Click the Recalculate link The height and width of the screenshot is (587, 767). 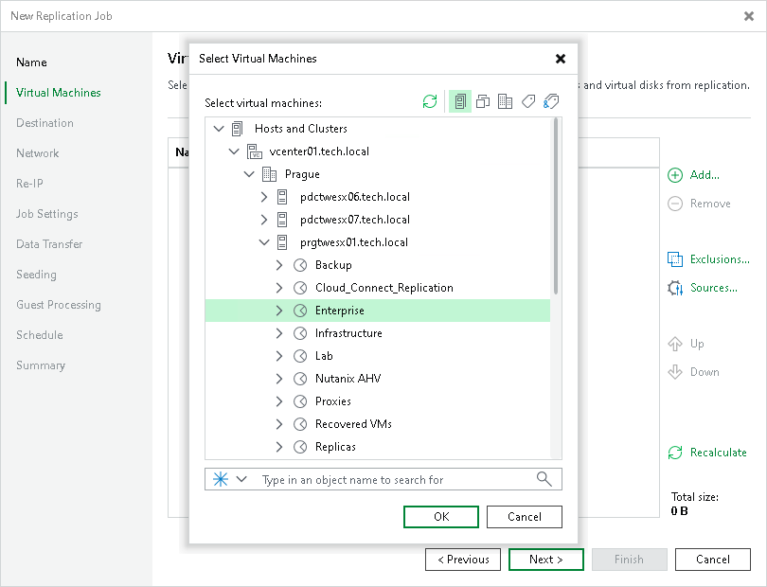pos(717,453)
